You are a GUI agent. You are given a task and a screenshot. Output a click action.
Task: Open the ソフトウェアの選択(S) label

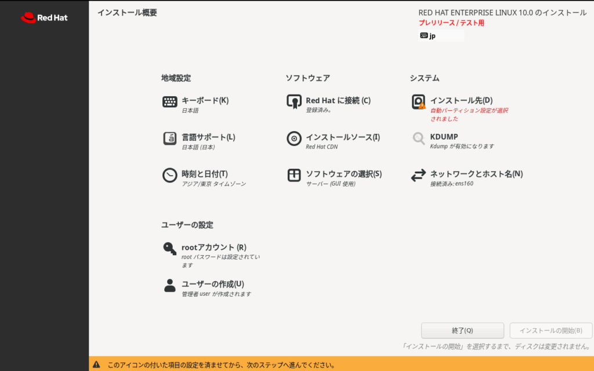343,174
